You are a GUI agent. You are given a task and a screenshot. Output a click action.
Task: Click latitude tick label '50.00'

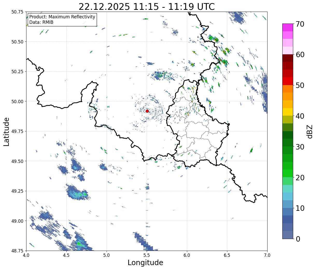(17, 101)
